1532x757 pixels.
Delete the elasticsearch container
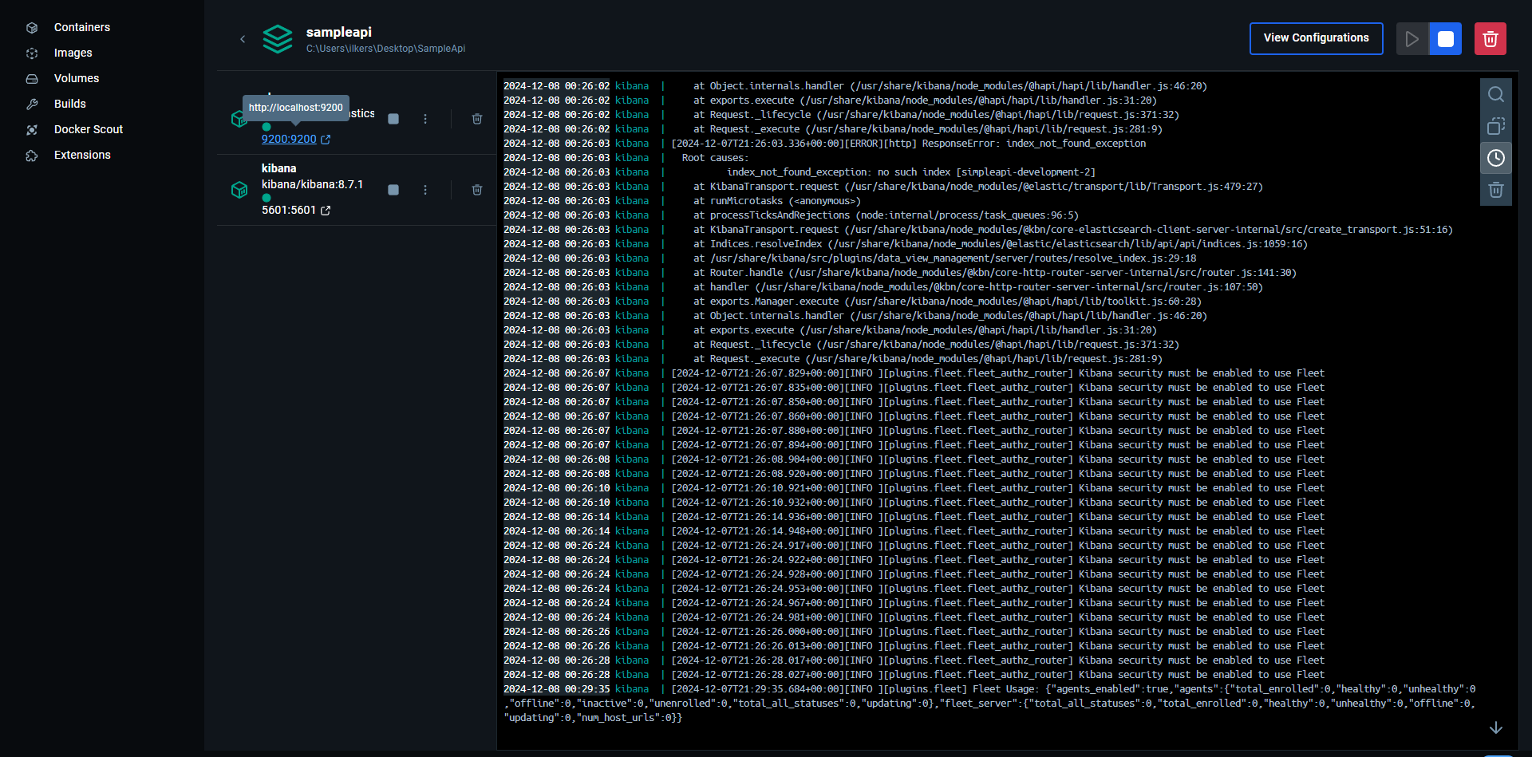pos(477,119)
